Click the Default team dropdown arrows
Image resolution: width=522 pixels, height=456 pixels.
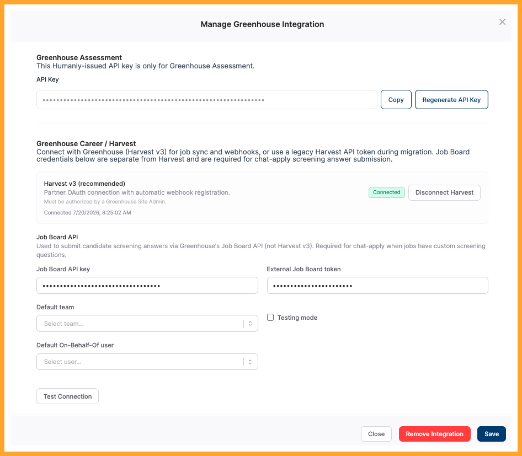(250, 323)
